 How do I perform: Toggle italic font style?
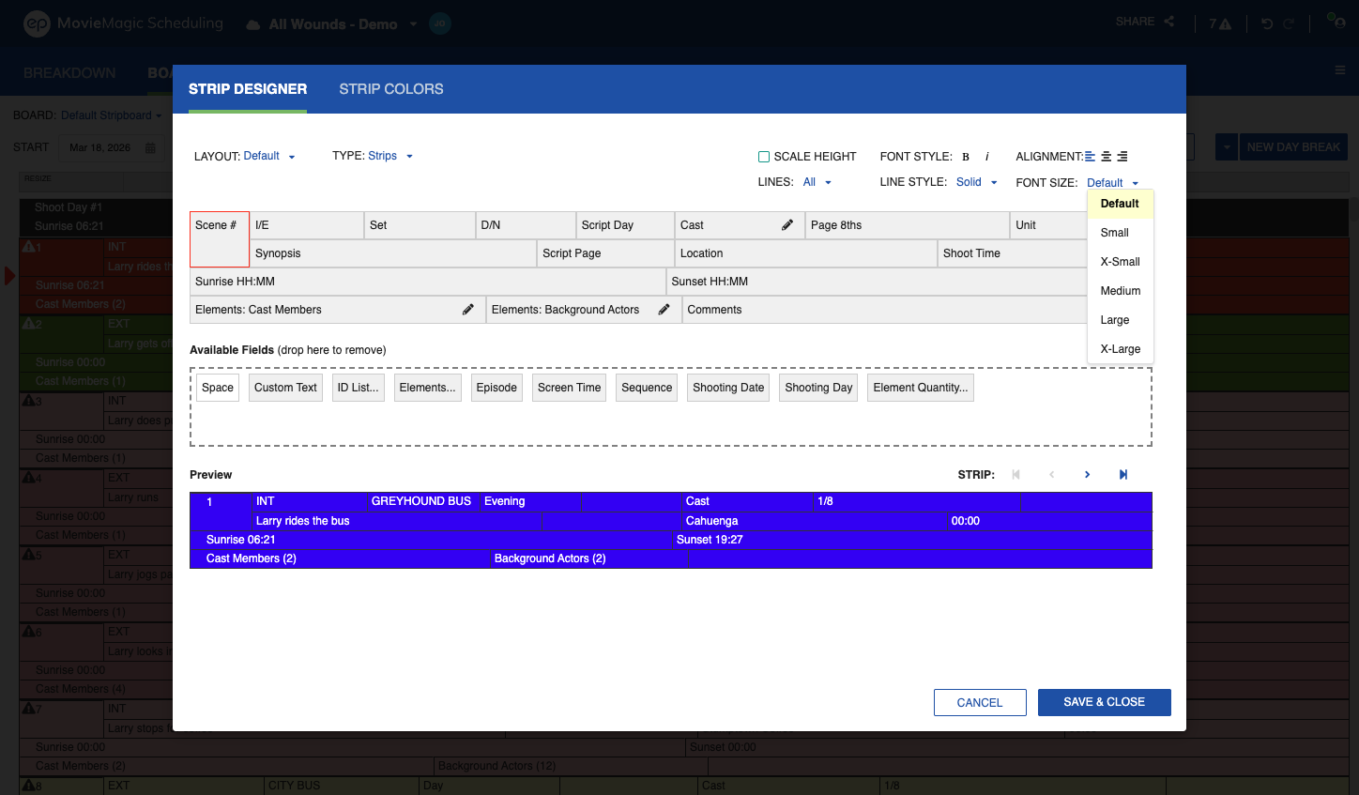tap(987, 157)
